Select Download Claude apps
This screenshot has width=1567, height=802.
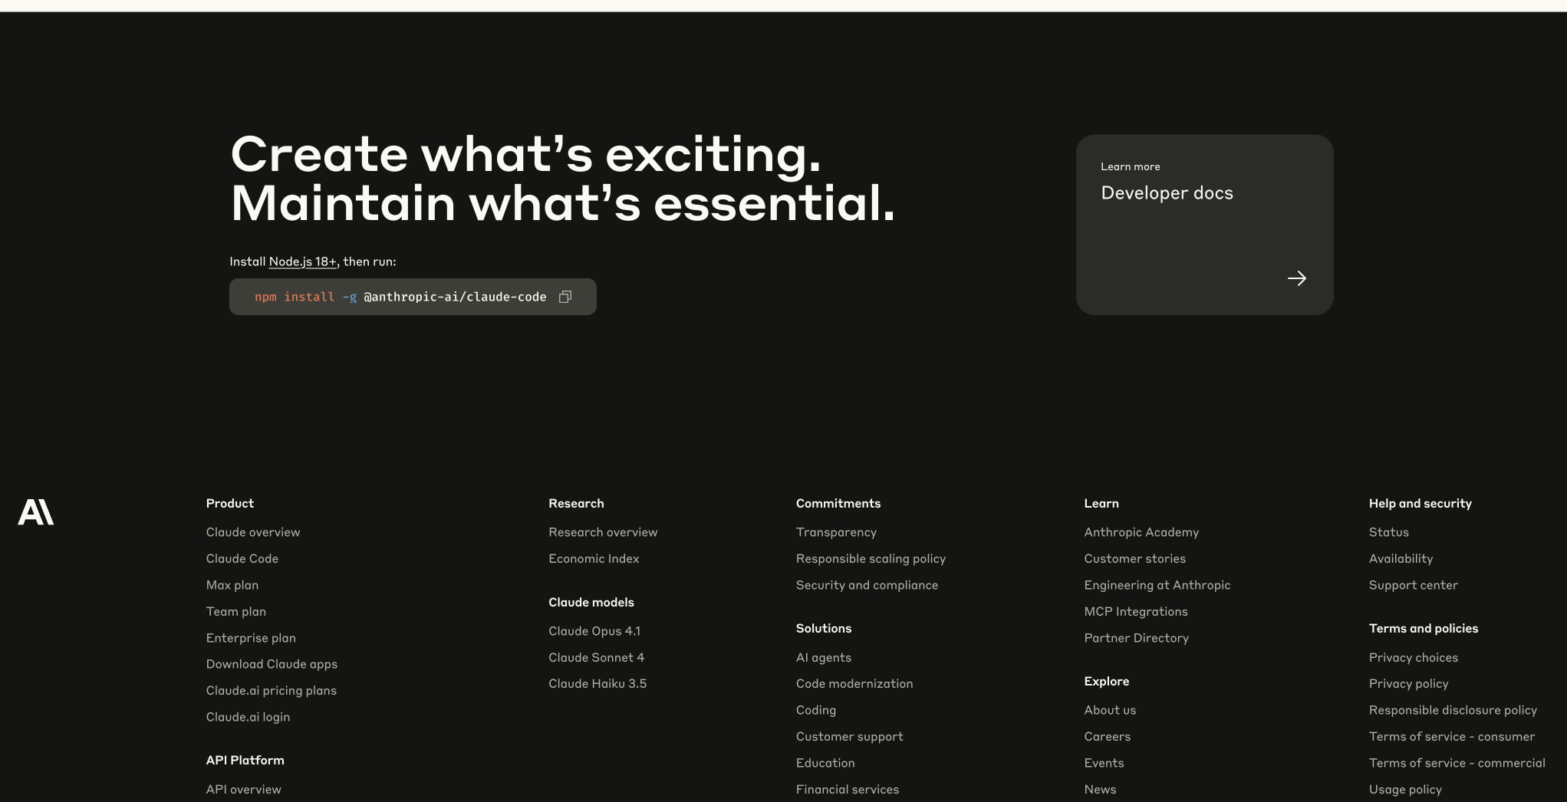point(272,664)
